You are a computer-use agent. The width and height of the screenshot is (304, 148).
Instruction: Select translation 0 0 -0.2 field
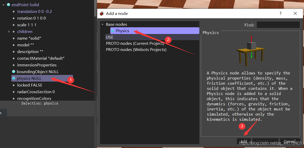pos(34,11)
